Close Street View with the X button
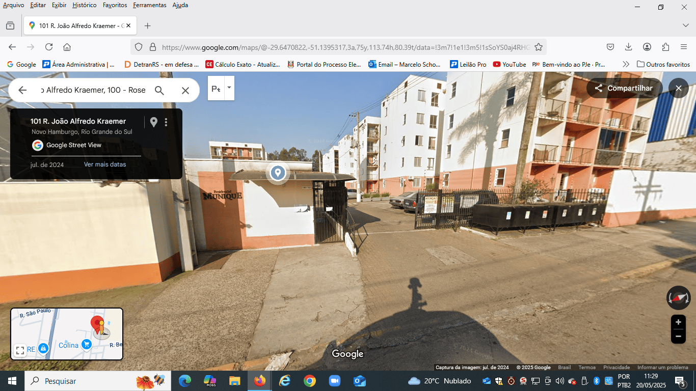This screenshot has height=391, width=696. [679, 88]
